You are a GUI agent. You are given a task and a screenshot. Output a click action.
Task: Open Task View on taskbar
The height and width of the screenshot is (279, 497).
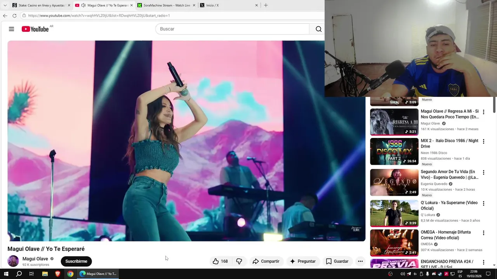[x=31, y=274]
